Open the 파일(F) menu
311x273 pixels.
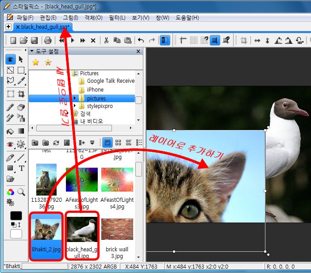(x=25, y=18)
